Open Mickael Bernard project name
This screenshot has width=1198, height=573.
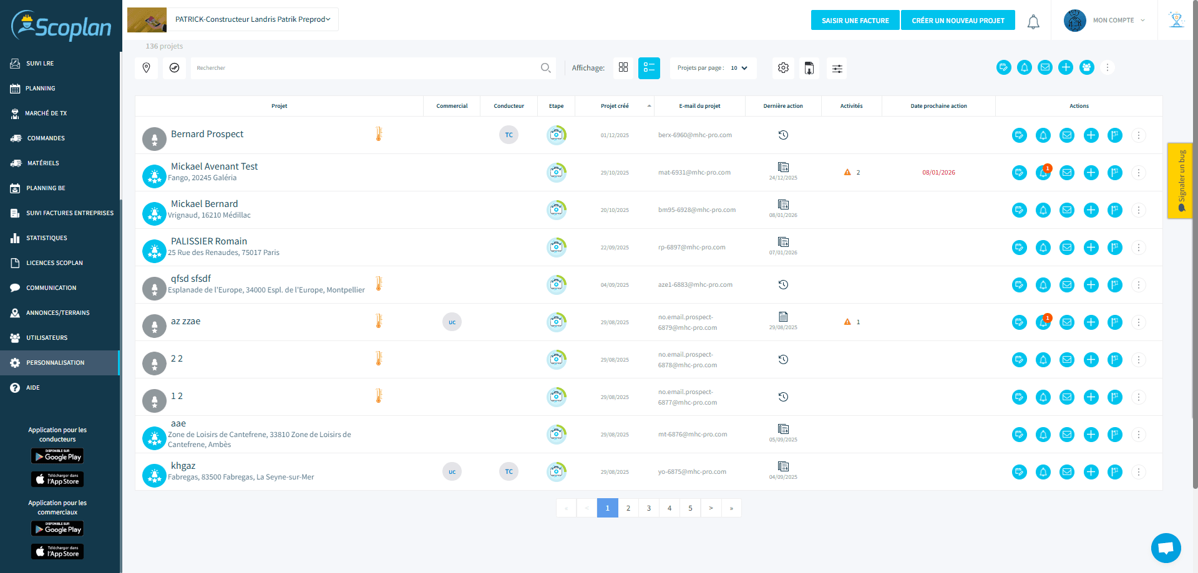point(204,204)
